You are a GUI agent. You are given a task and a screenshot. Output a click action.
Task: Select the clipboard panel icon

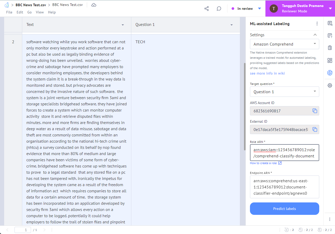(330, 48)
